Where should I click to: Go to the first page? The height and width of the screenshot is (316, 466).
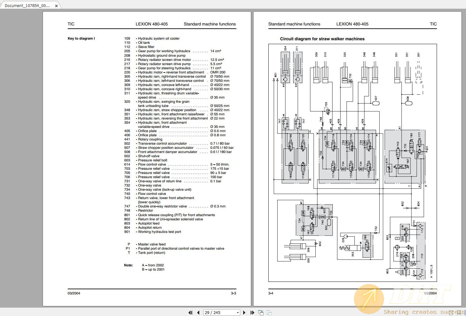pos(190,312)
